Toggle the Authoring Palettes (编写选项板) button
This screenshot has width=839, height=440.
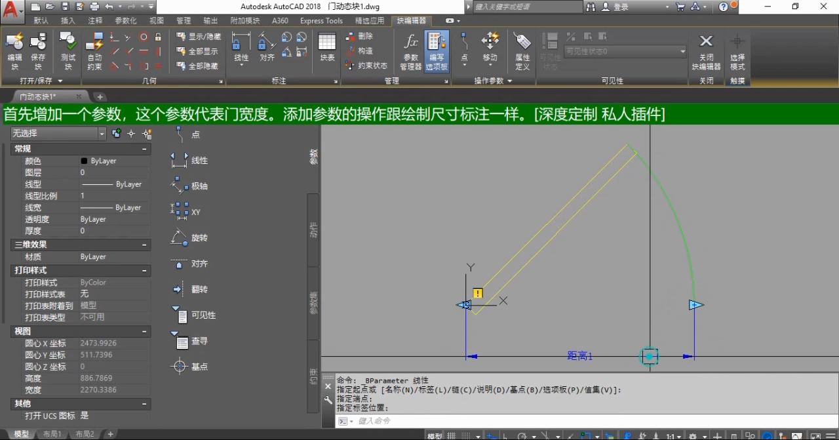coord(437,51)
